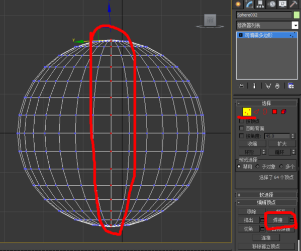Open the 焊接 weld settings box

click(x=291, y=220)
